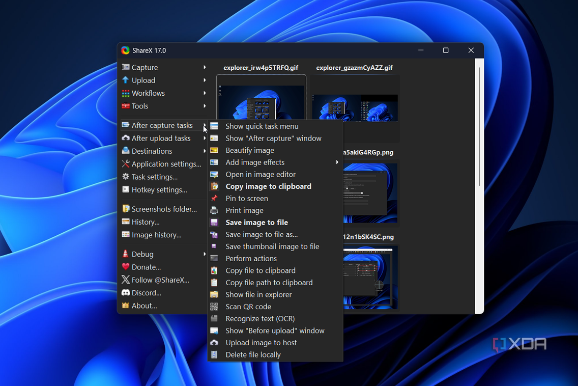This screenshot has height=386, width=578.
Task: Toggle Copy image to clipboard task
Action: (275, 186)
